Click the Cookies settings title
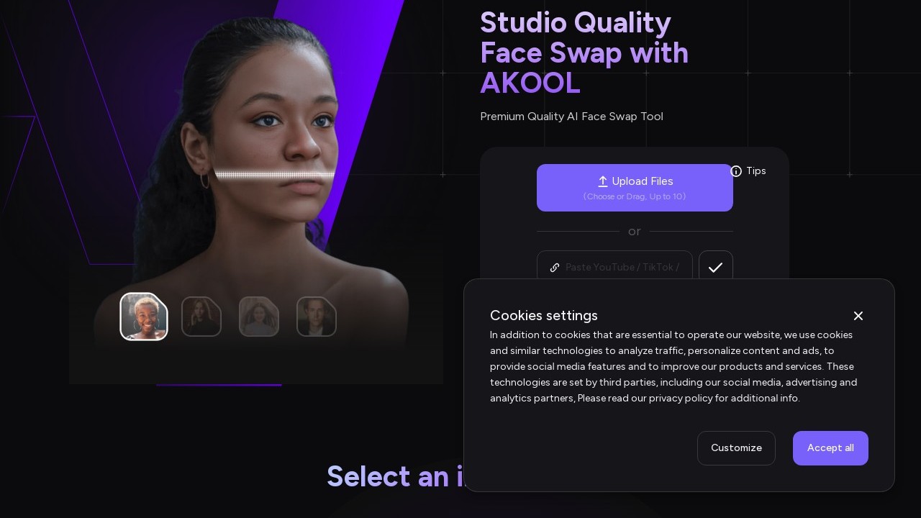The width and height of the screenshot is (921, 518). (x=544, y=316)
